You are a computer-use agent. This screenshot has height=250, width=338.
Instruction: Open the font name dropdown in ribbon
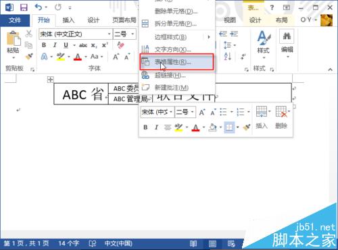tap(76, 34)
